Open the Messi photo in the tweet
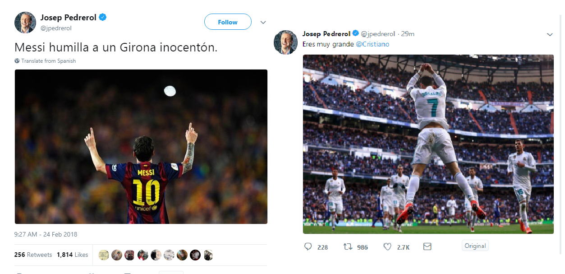 pos(141,147)
